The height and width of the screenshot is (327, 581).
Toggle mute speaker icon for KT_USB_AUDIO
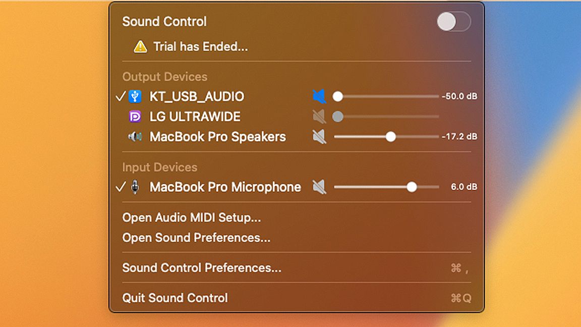point(319,96)
